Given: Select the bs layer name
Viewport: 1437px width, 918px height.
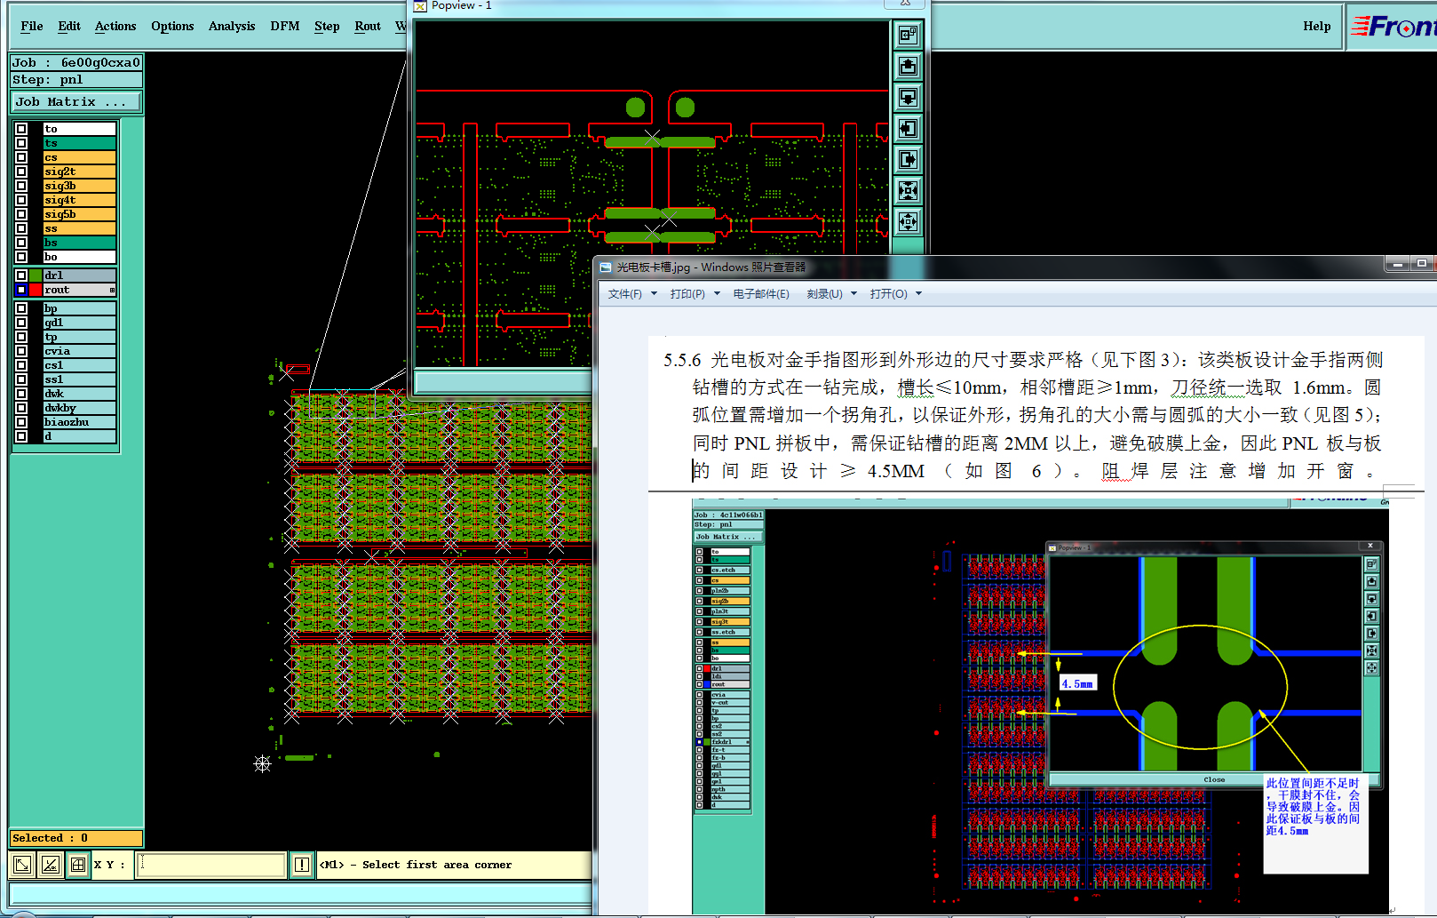Looking at the screenshot, I should click(79, 243).
